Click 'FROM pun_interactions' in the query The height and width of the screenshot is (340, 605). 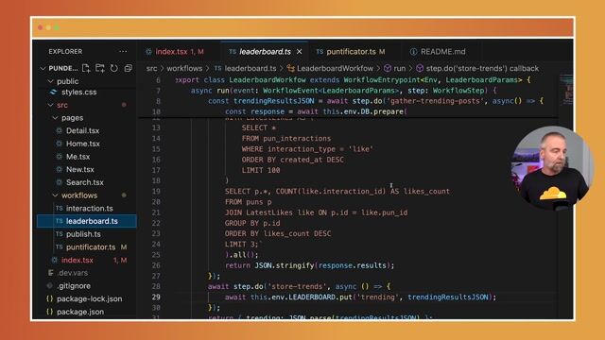286,139
